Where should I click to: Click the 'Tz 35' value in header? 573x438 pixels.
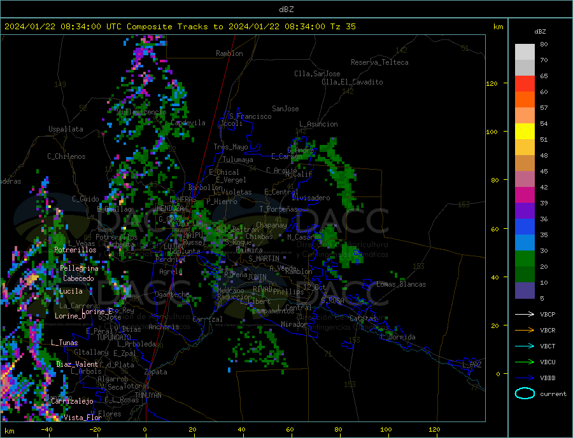[x=343, y=27]
